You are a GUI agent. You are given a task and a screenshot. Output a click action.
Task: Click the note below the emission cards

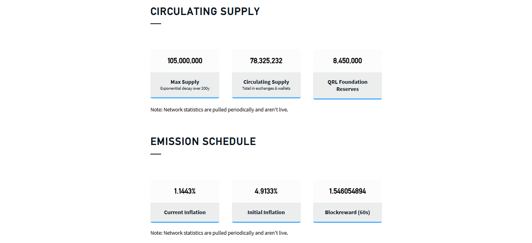[x=219, y=233]
